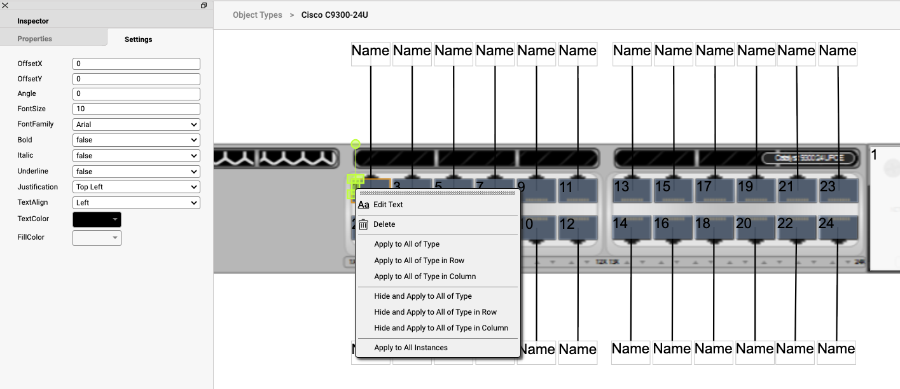Open the Italic dropdown

tap(136, 156)
